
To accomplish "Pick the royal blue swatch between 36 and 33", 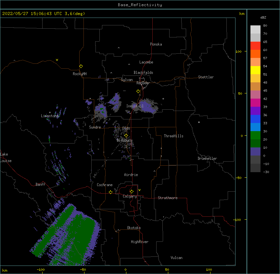I will click(255, 119).
